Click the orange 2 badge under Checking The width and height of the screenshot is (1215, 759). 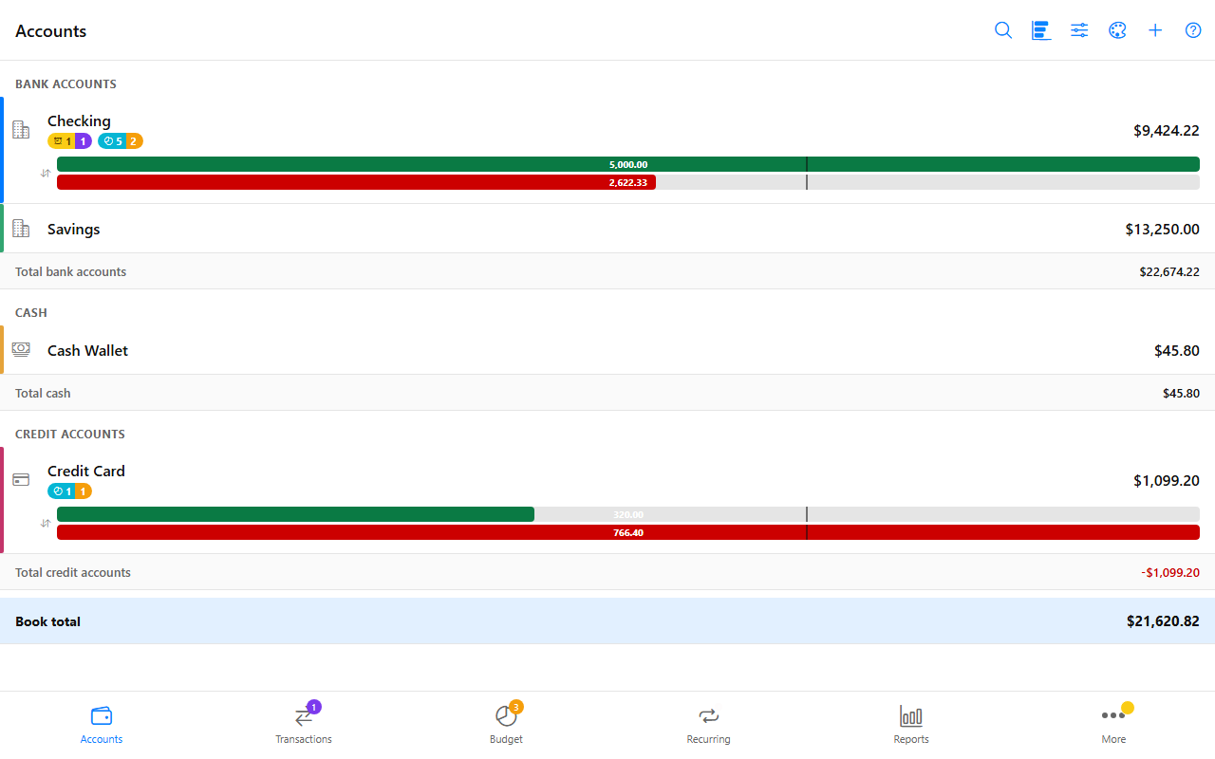(134, 141)
